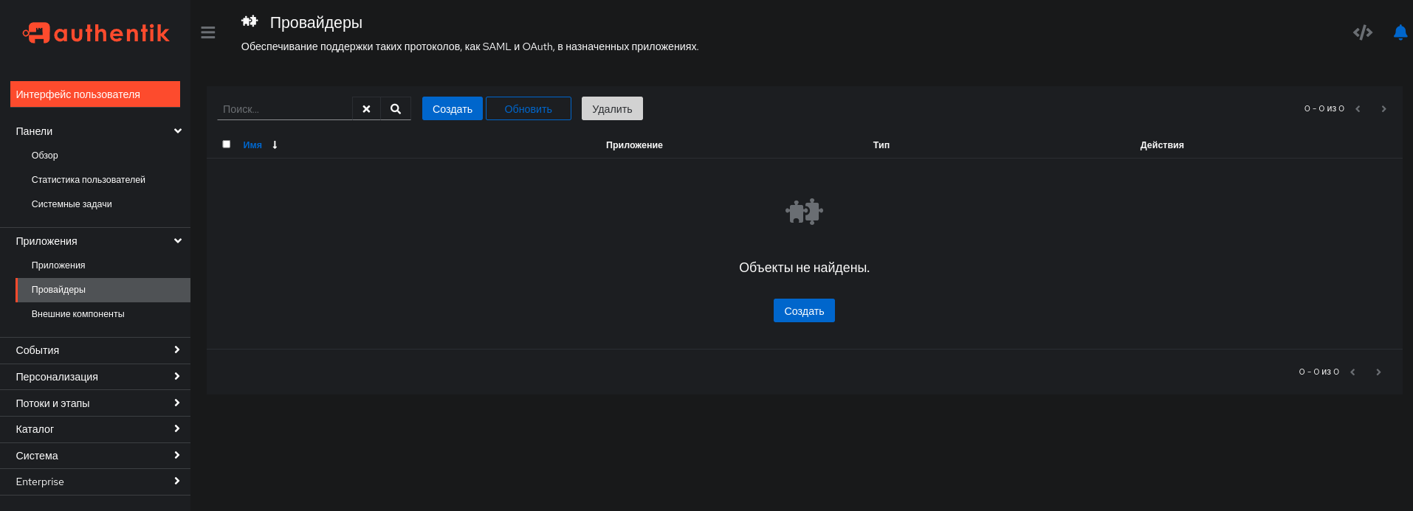Click the authentik logo
The height and width of the screenshot is (511, 1413).
tap(96, 32)
